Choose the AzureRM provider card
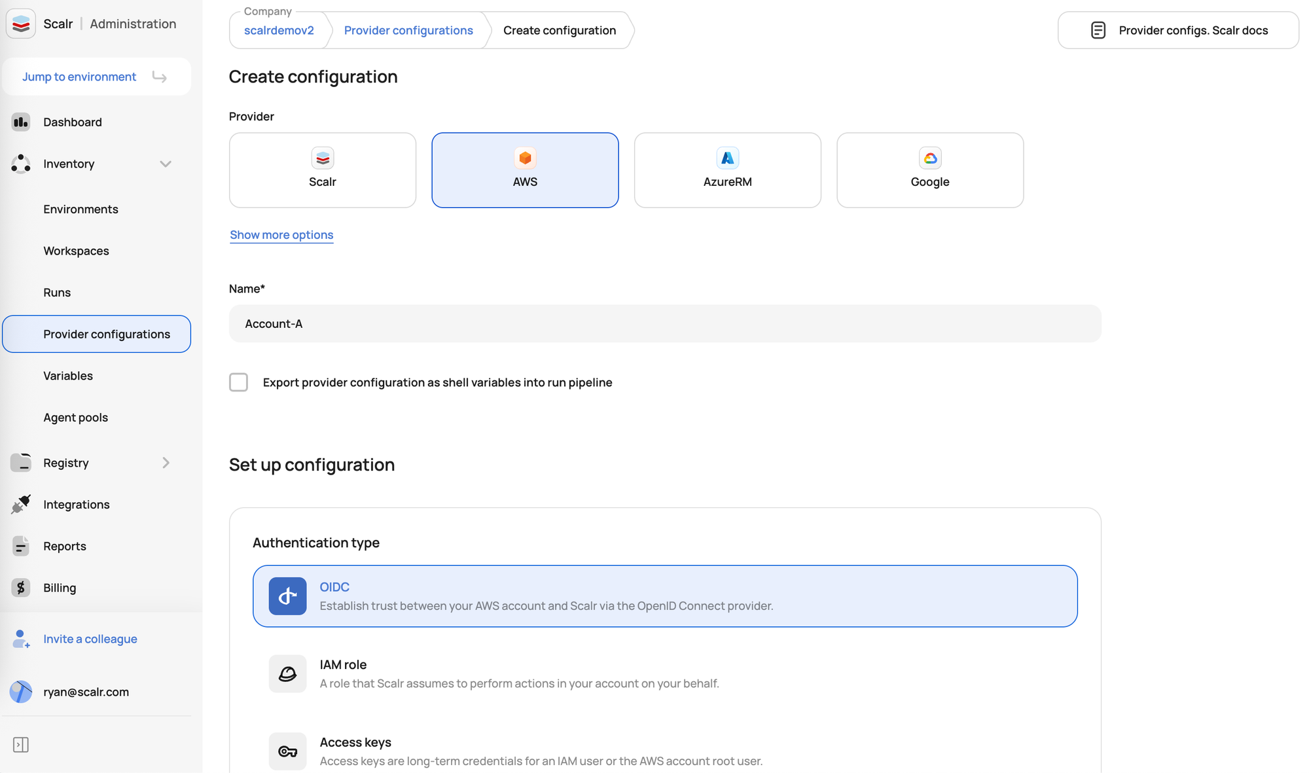Viewport: 1309px width, 773px height. (x=728, y=170)
